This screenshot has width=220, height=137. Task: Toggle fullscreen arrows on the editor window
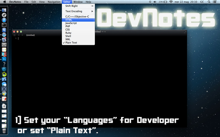pyautogui.click(x=185, y=32)
